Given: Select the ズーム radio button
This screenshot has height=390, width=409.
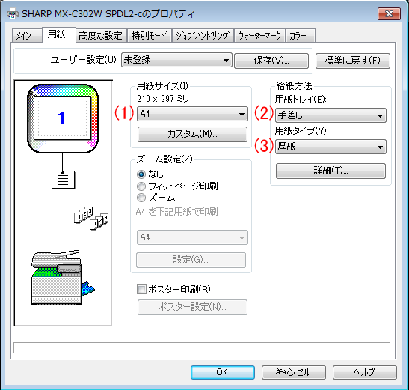Looking at the screenshot, I should point(141,198).
